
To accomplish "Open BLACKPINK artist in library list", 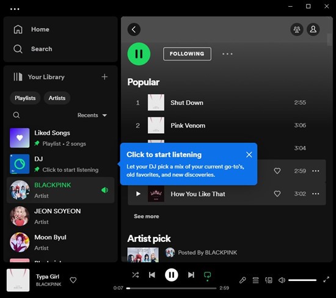I will pyautogui.click(x=60, y=191).
